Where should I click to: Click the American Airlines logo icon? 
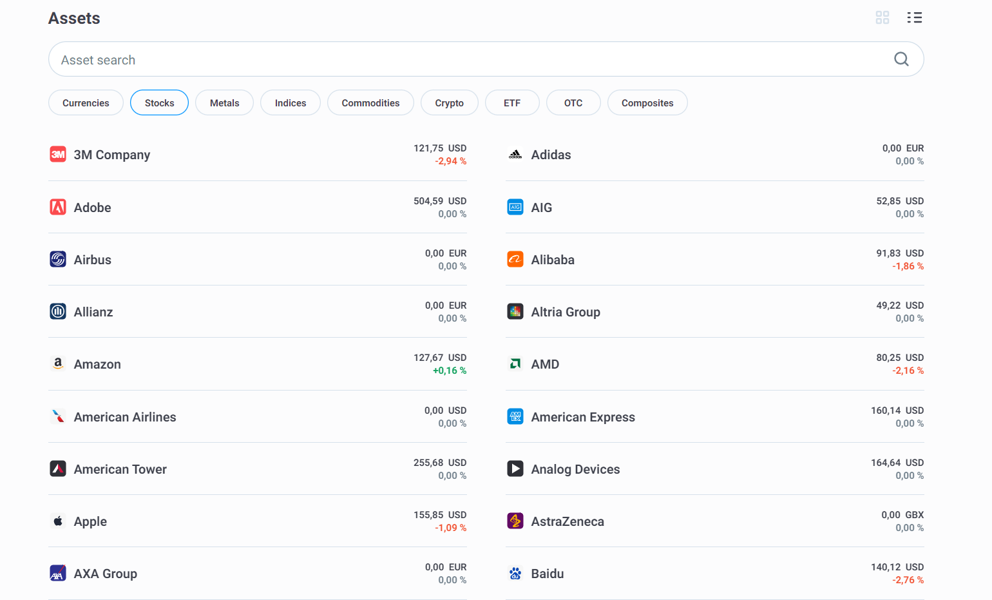(x=58, y=416)
